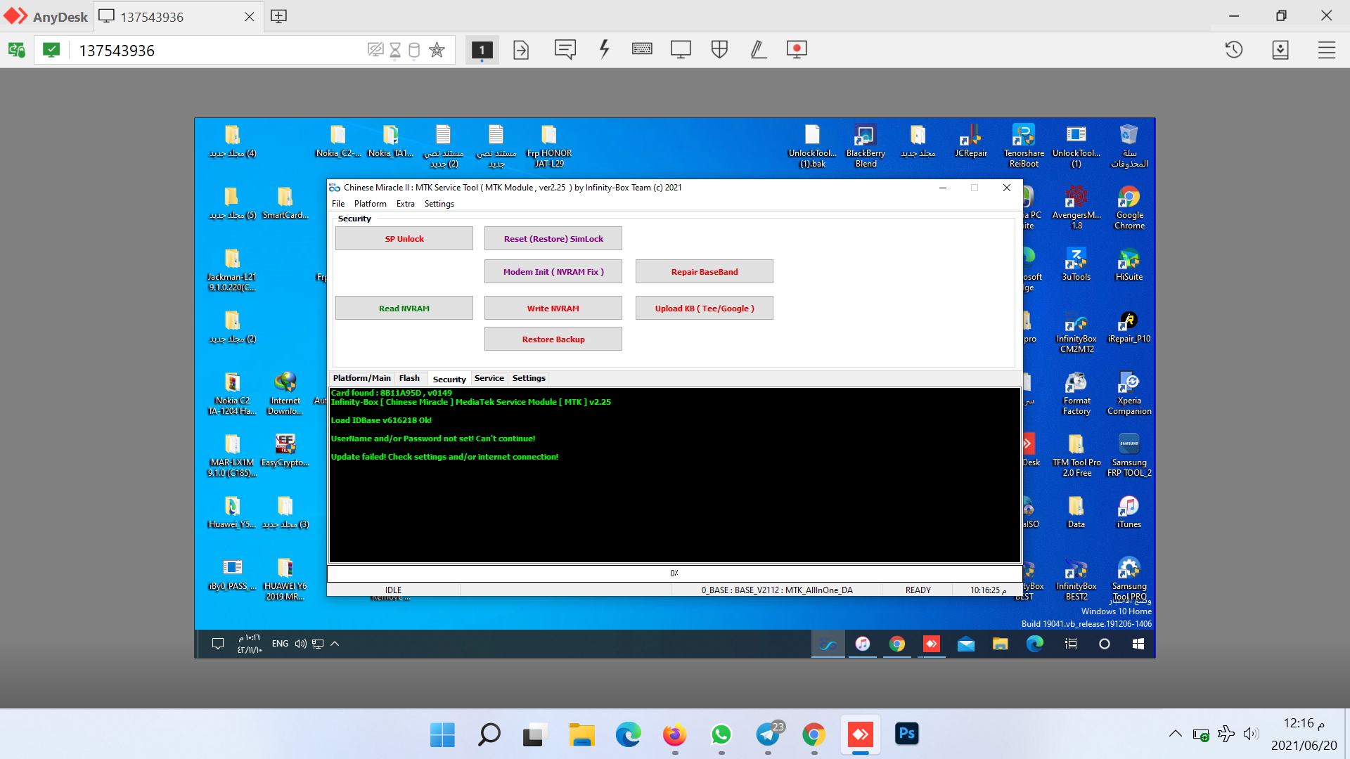Open the chat panel in AnyDesk toolbar
Viewport: 1350px width, 759px height.
566,49
